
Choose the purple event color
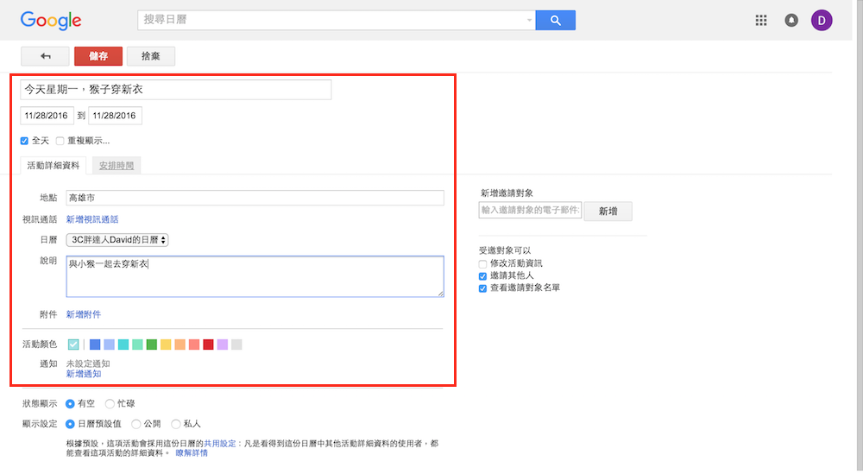(x=223, y=344)
